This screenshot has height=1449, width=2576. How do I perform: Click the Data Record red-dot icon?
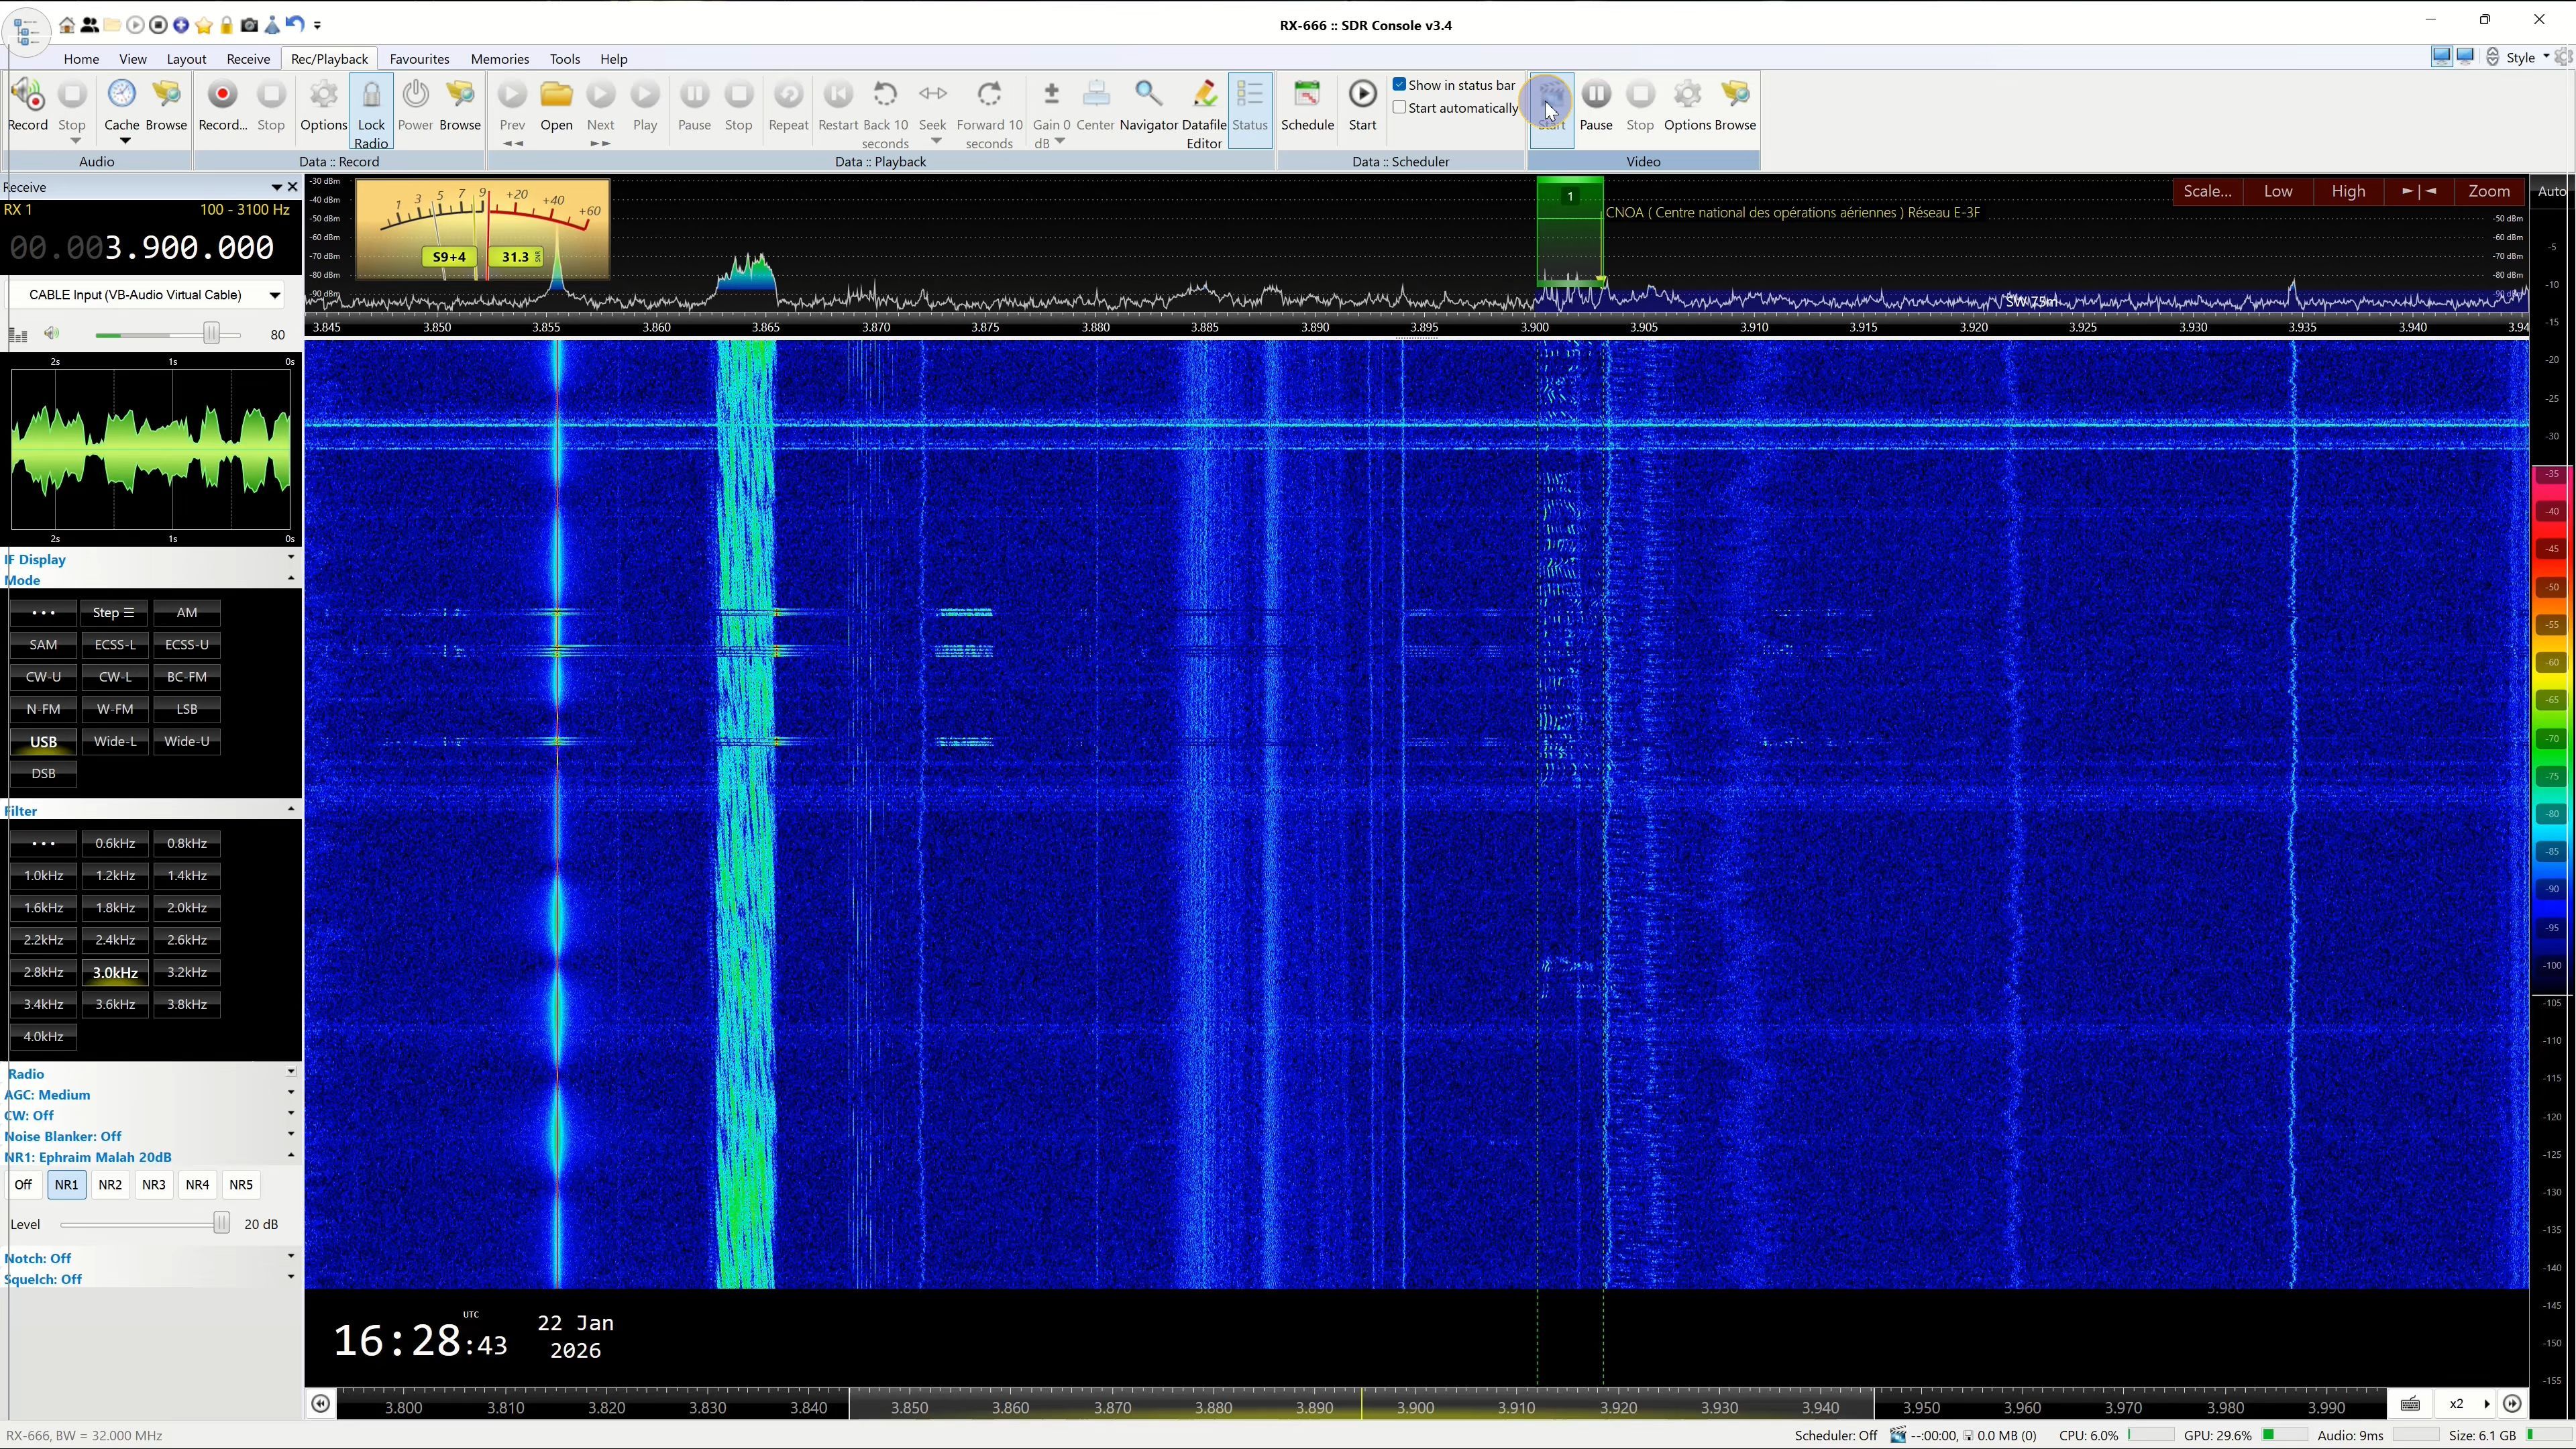pyautogui.click(x=222, y=95)
